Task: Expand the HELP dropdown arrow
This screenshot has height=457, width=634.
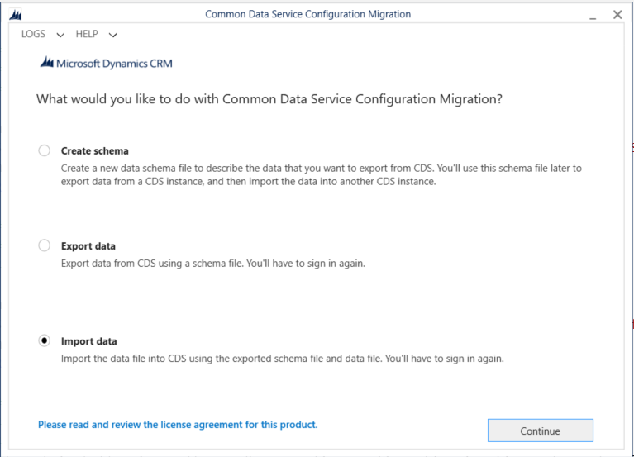Action: [x=112, y=35]
